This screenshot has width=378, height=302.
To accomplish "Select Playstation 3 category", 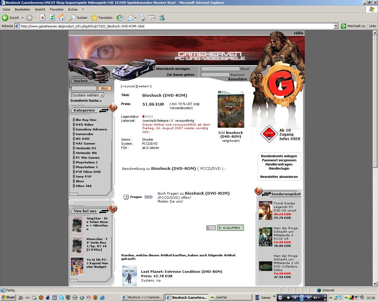I will click(x=86, y=167).
